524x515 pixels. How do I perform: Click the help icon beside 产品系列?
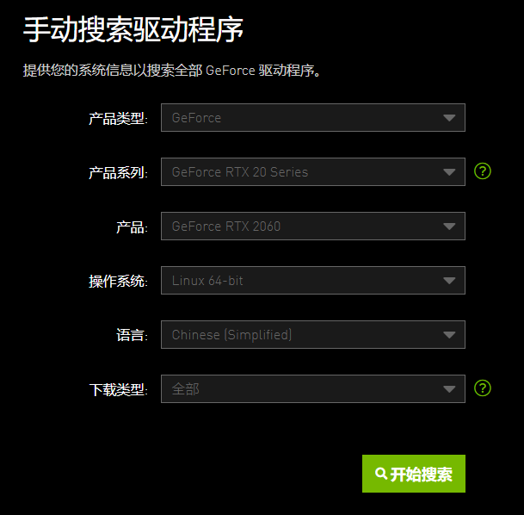482,171
